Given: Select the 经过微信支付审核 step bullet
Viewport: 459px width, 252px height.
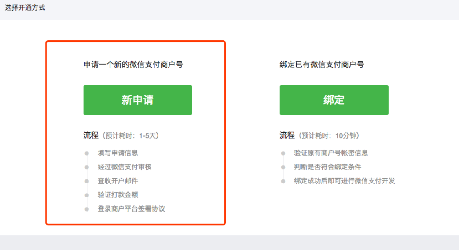Looking at the screenshot, I should click(87, 167).
